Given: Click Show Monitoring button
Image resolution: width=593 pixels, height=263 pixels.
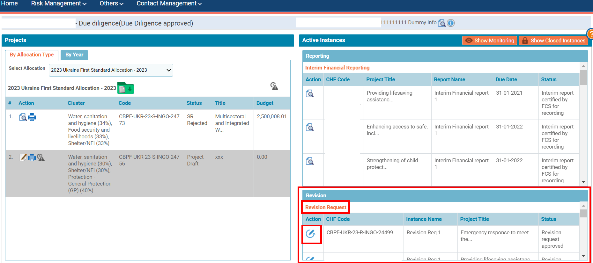Looking at the screenshot, I should tap(490, 40).
